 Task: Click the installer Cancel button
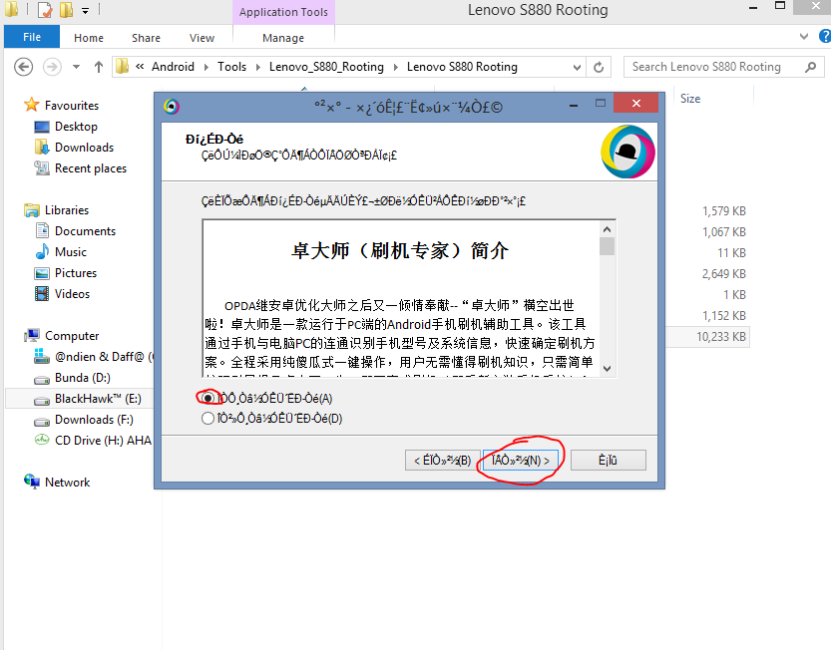coord(608,460)
